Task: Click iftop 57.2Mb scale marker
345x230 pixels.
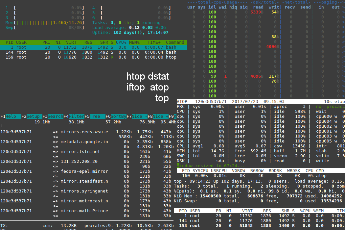Action: point(113,122)
